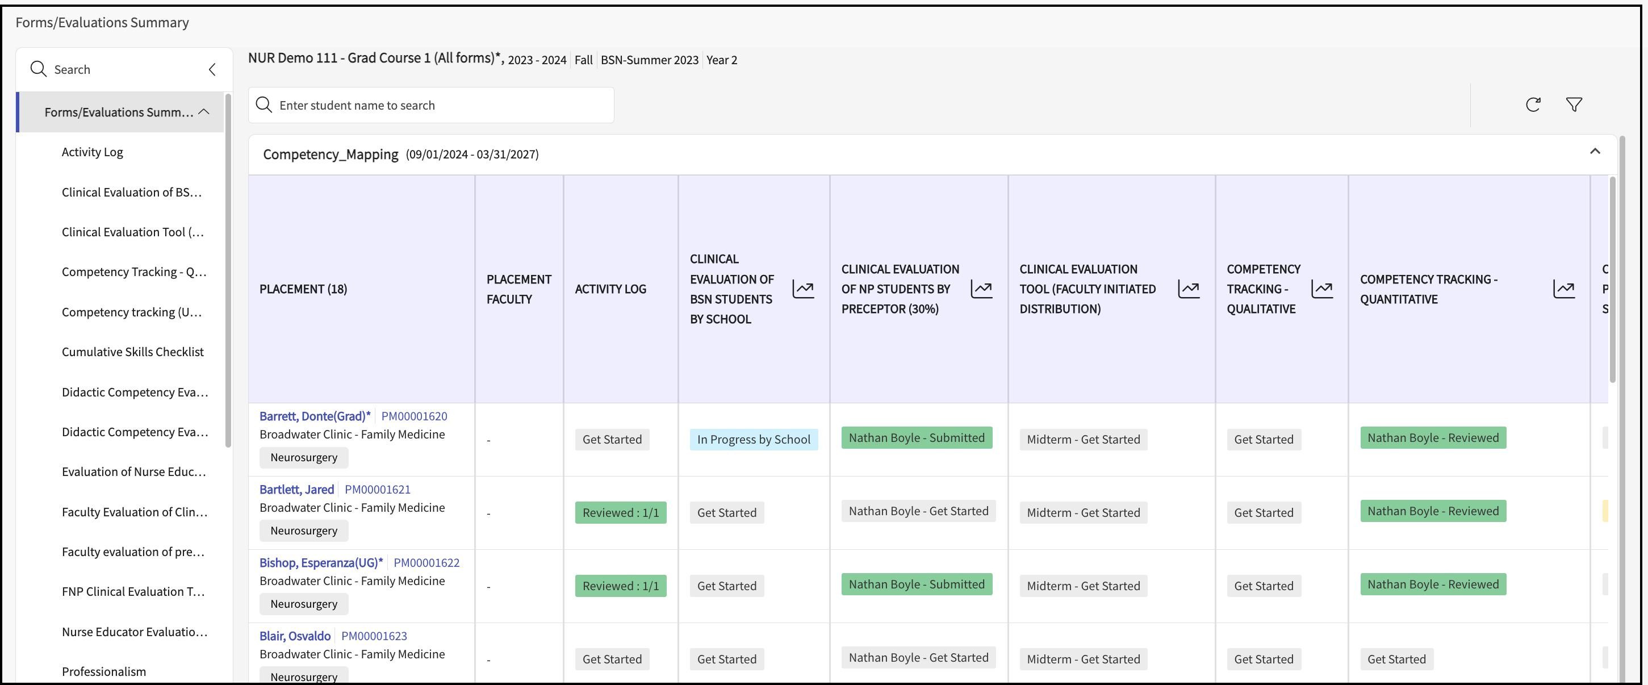Select Activity Log in sidebar
The image size is (1648, 685).
(x=92, y=152)
